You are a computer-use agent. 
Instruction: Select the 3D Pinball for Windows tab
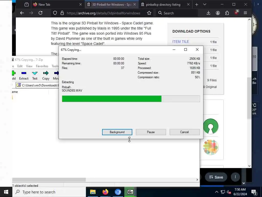[112, 5]
